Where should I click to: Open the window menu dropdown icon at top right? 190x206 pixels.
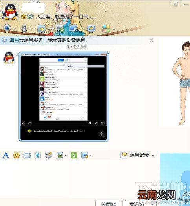point(175,4)
